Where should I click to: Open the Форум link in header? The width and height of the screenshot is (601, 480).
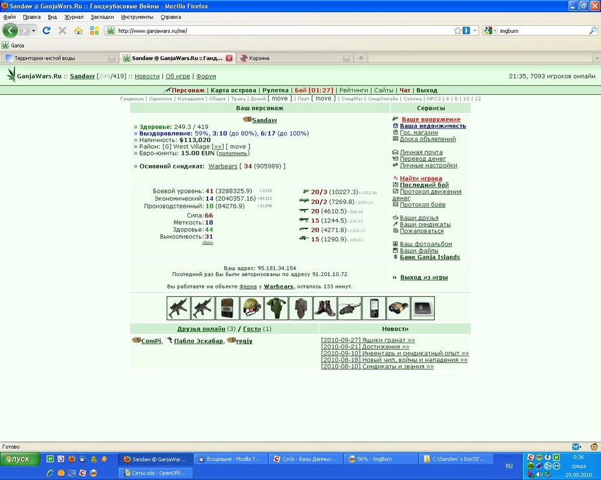click(x=206, y=76)
